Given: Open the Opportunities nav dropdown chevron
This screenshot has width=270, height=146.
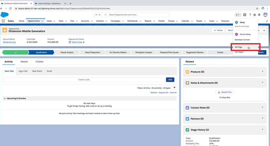Looking at the screenshot, I should click(x=42, y=21).
